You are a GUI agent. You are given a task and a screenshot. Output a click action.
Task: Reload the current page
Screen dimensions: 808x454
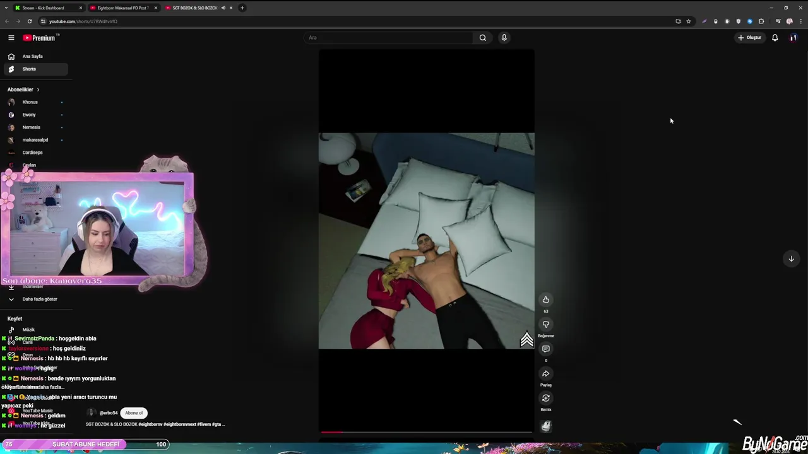coord(29,21)
